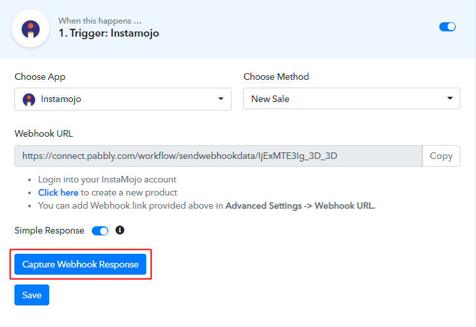Toggle the trigger step switch off
The width and height of the screenshot is (476, 327).
point(447,27)
